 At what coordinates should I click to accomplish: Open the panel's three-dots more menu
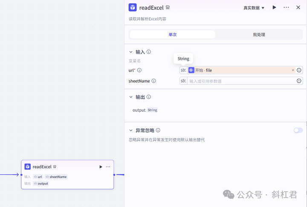click(x=286, y=8)
